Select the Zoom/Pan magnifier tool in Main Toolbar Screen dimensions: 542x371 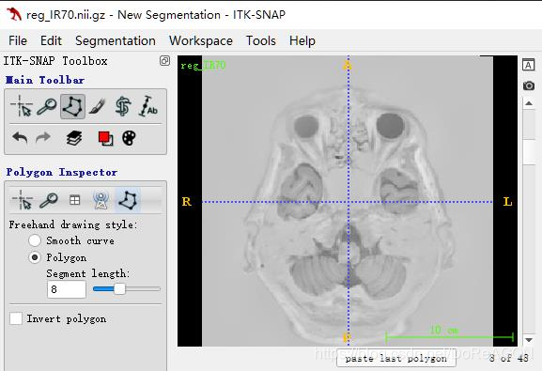(x=47, y=106)
